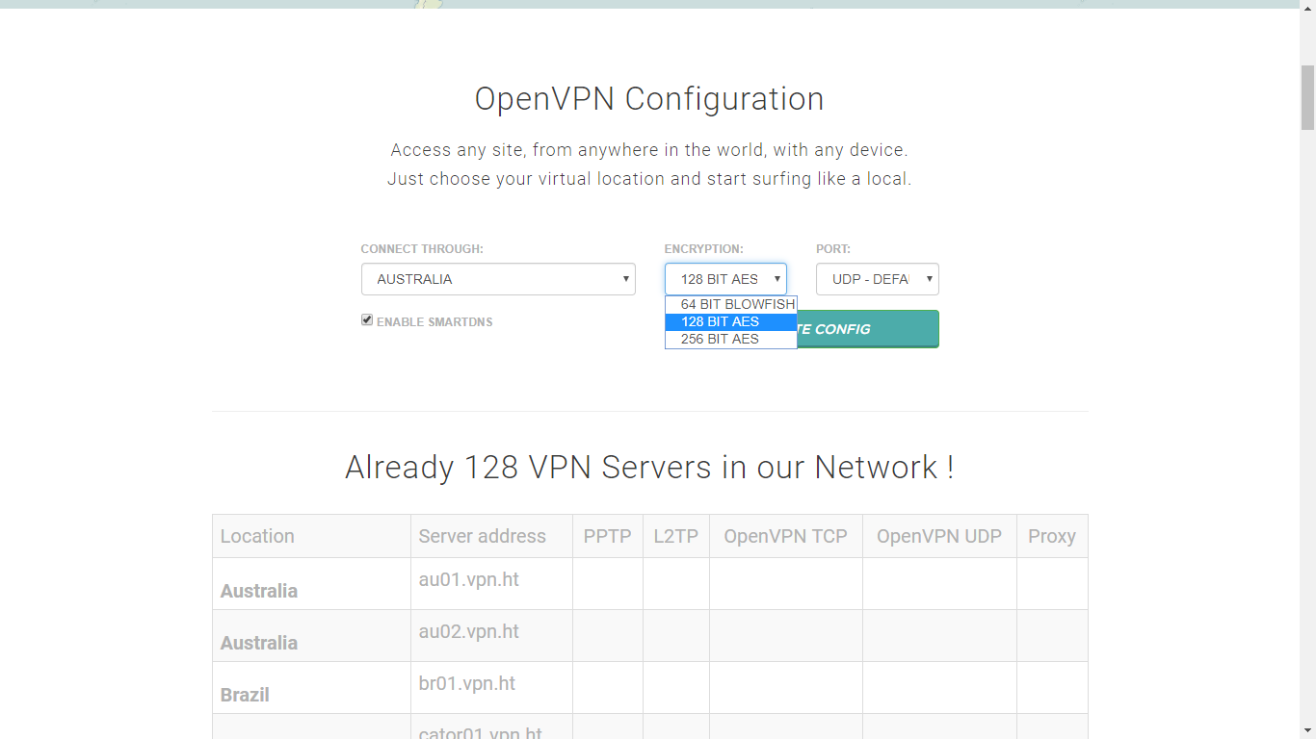Open the Port dropdown set to UDP
The width and height of the screenshot is (1316, 739).
pos(877,279)
